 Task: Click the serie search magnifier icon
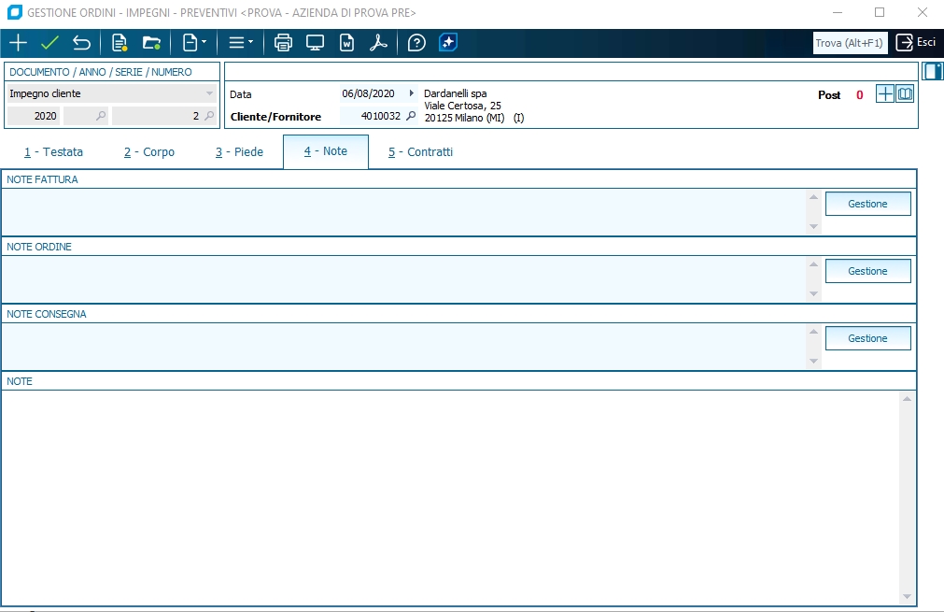[101, 116]
